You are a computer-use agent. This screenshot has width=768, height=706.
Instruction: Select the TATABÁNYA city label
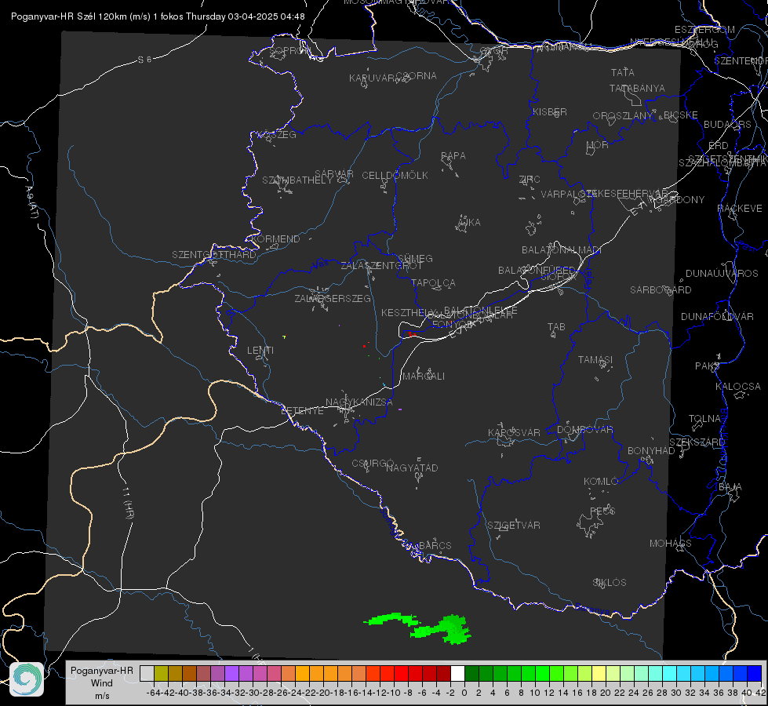point(637,88)
